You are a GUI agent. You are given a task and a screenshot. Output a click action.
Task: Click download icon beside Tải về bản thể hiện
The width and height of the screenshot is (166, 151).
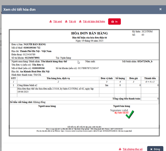pos(80,21)
